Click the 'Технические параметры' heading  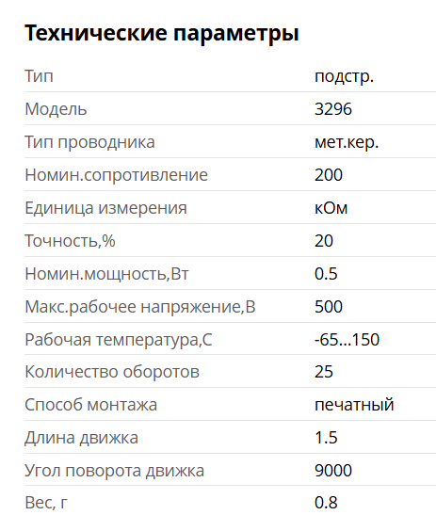click(x=162, y=34)
